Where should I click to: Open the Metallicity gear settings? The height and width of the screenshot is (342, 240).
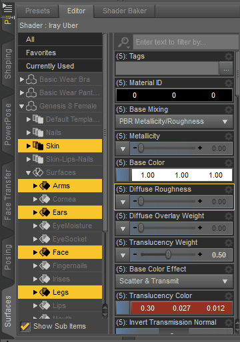[228, 136]
